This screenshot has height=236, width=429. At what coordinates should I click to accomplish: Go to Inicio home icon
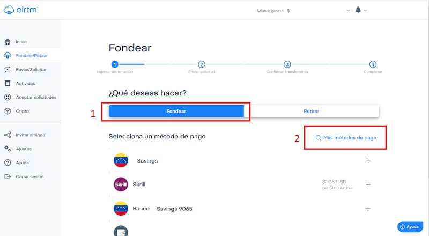8,42
